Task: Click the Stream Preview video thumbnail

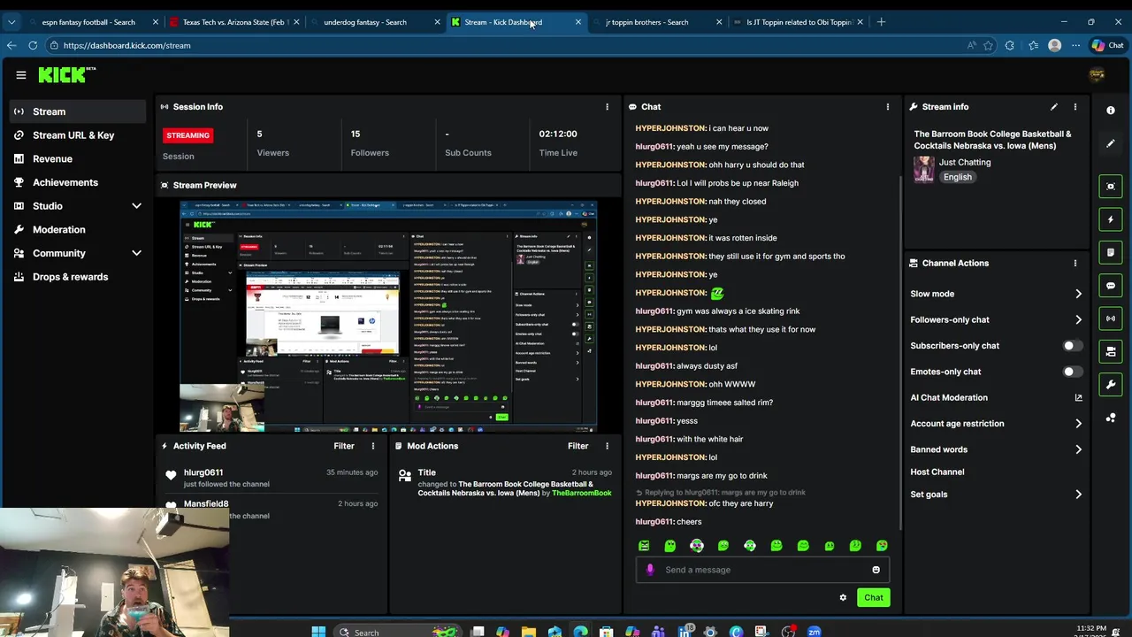Action: 388,317
